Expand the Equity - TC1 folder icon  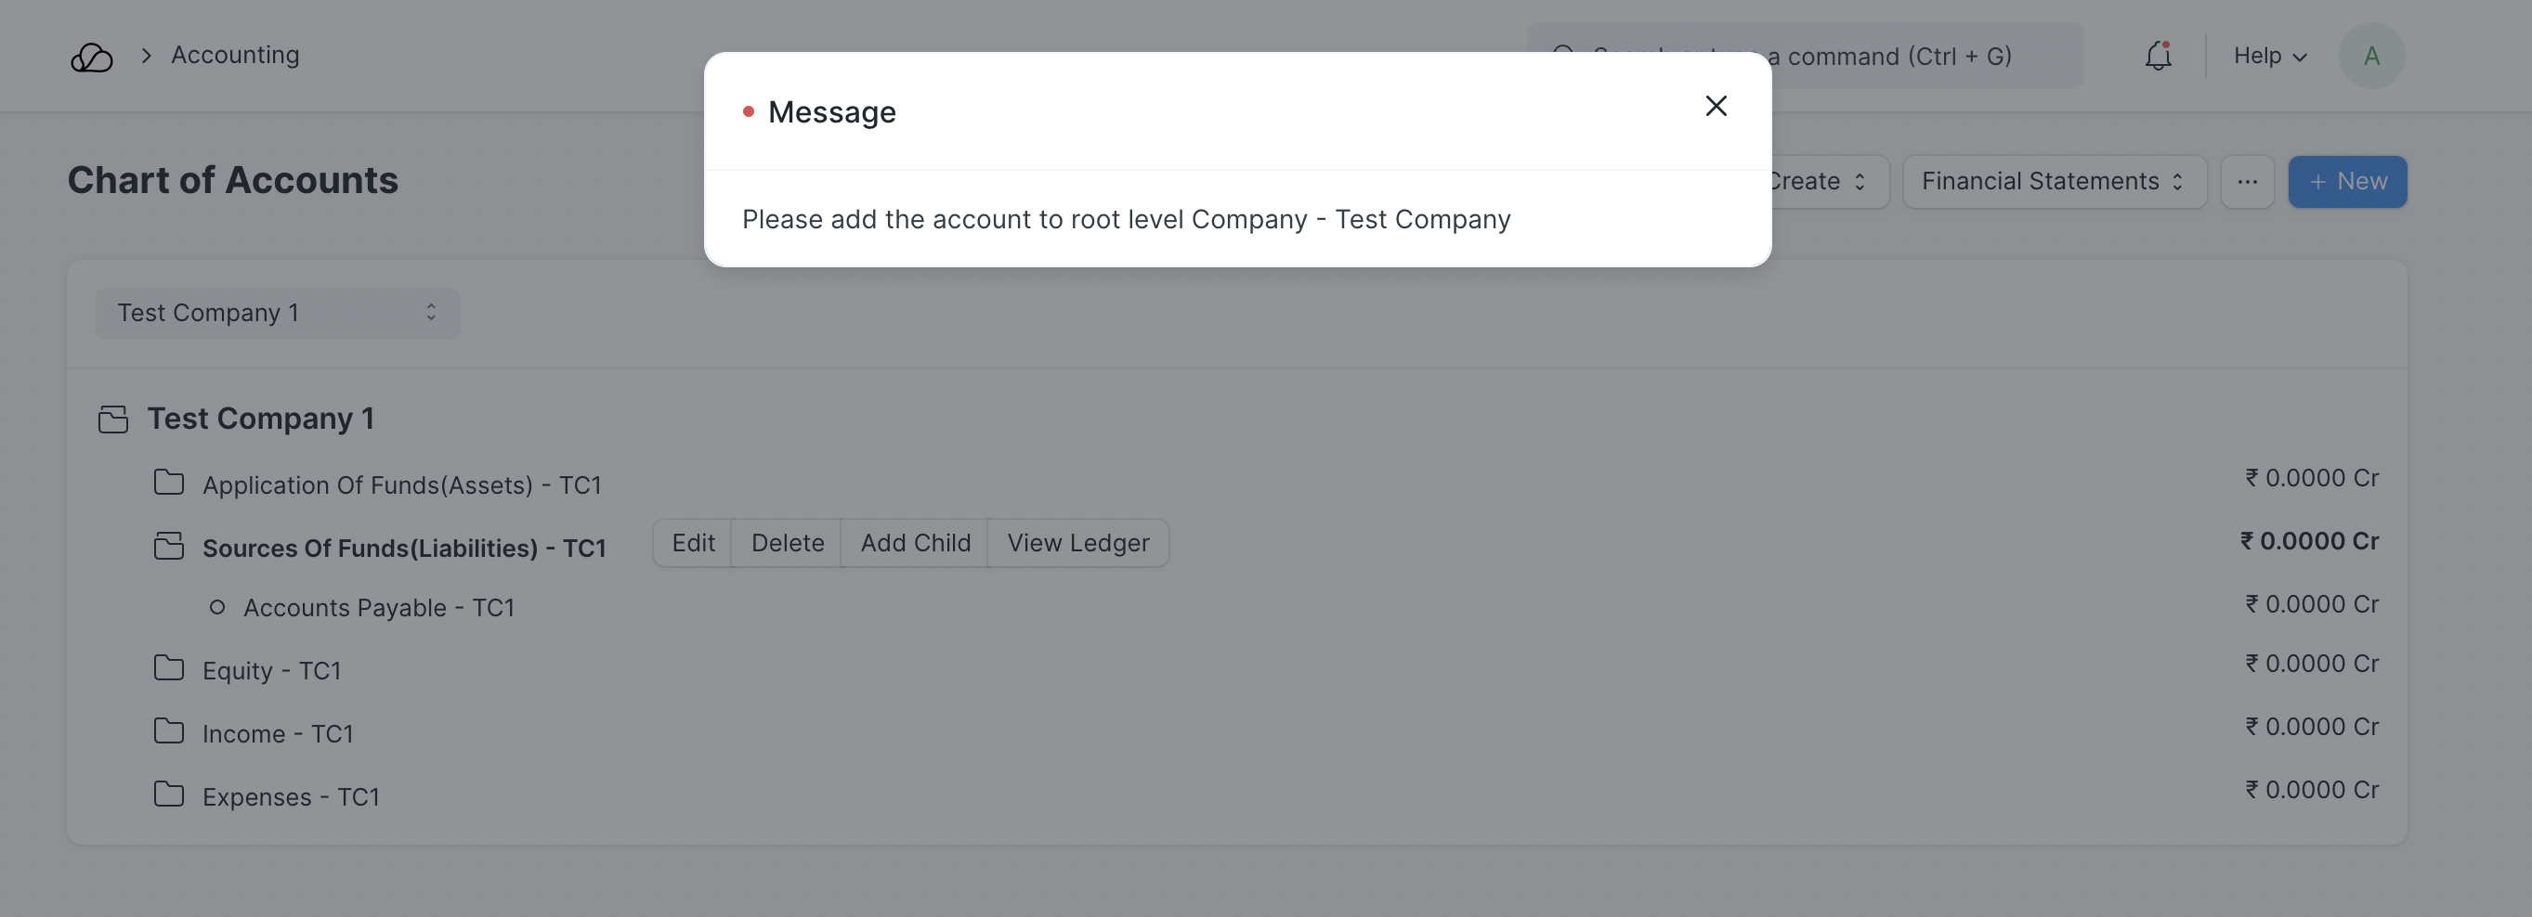tap(169, 669)
